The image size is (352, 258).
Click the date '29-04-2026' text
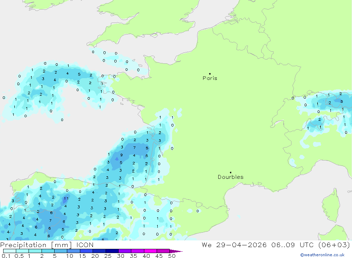click(241, 245)
